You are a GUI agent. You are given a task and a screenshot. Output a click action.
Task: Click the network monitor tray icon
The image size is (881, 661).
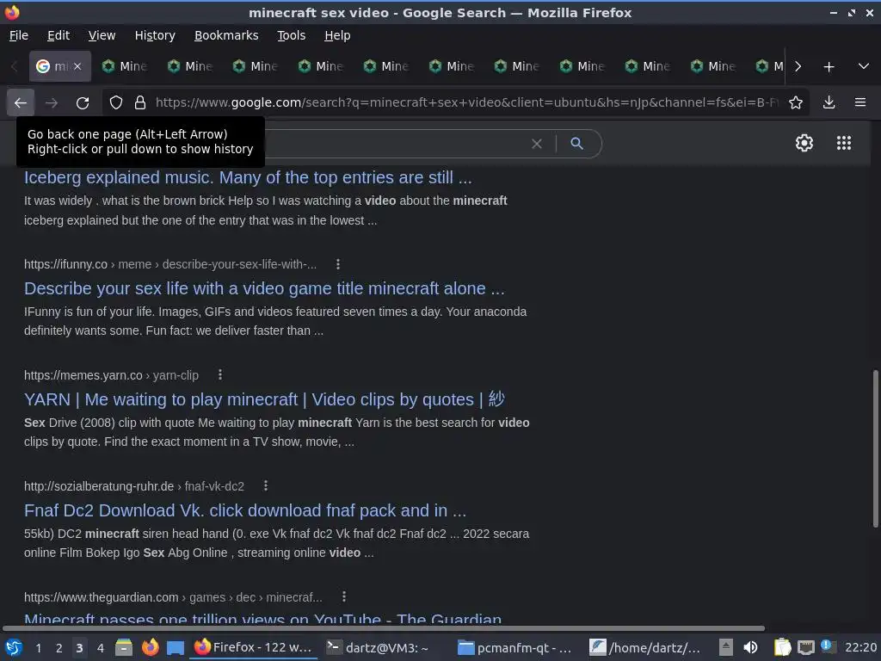805,648
